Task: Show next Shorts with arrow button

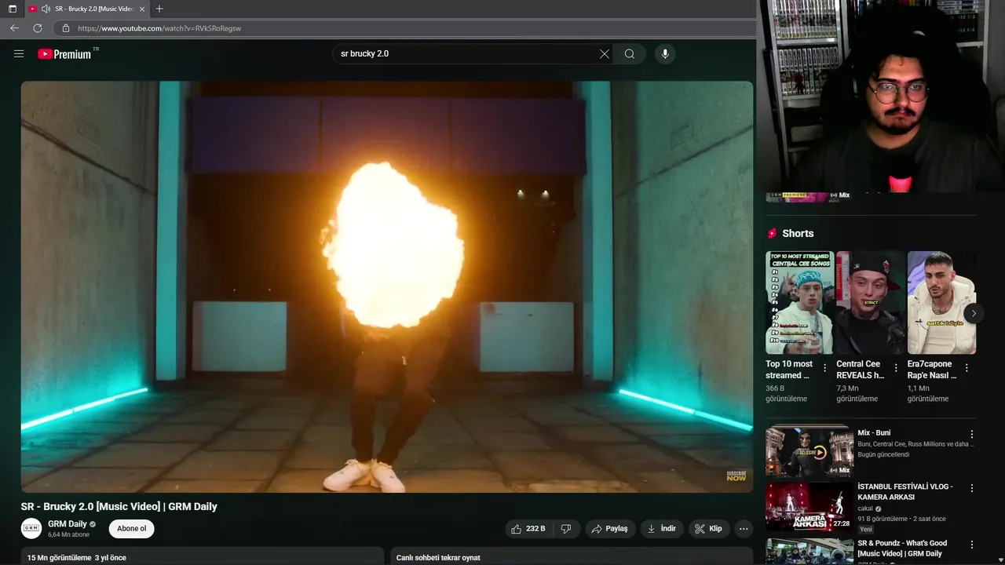Action: (x=974, y=313)
